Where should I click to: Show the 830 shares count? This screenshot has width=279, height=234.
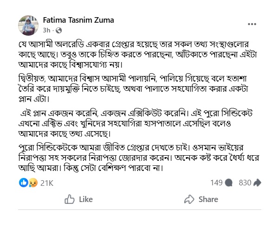[245, 183]
